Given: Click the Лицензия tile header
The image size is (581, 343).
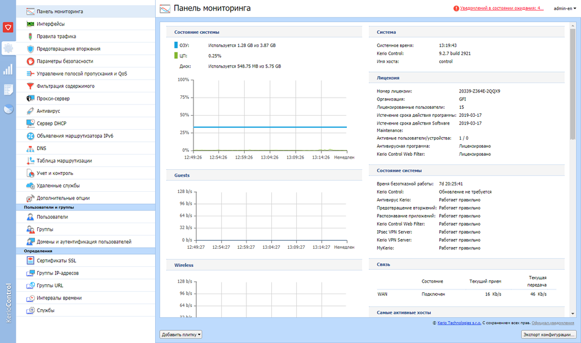Looking at the screenshot, I should (467, 78).
